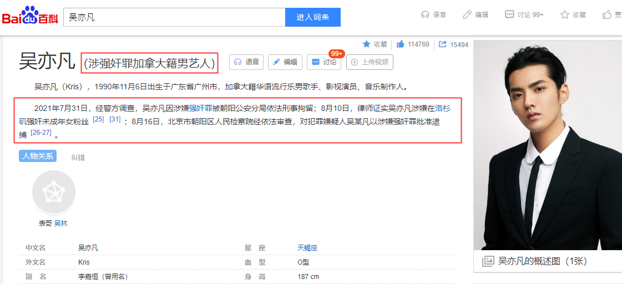Click the pencil edit icon in top bar
Image resolution: width=622 pixels, height=284 pixels.
[467, 14]
